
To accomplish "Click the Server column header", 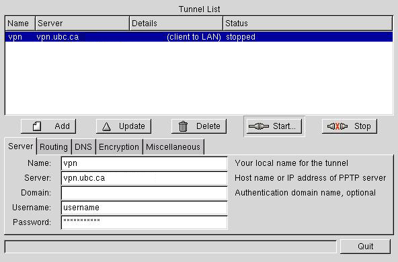I will coord(82,24).
